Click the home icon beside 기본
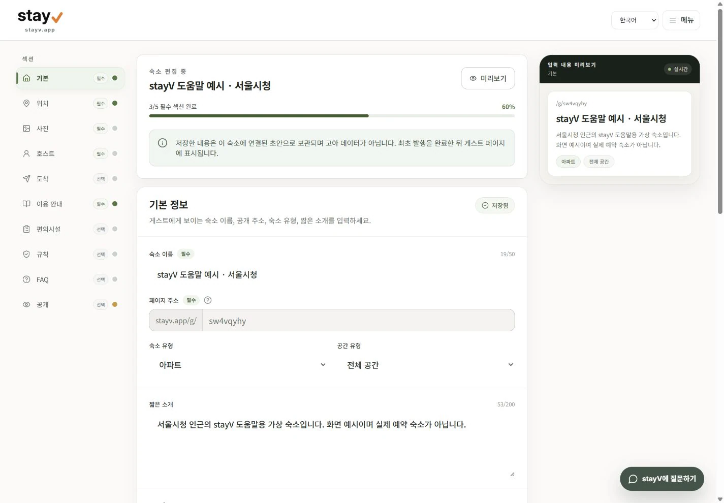 tap(26, 78)
